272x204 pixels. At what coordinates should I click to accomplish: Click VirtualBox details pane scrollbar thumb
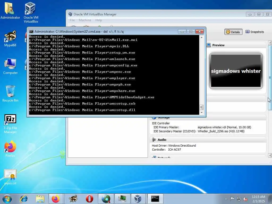270,77
